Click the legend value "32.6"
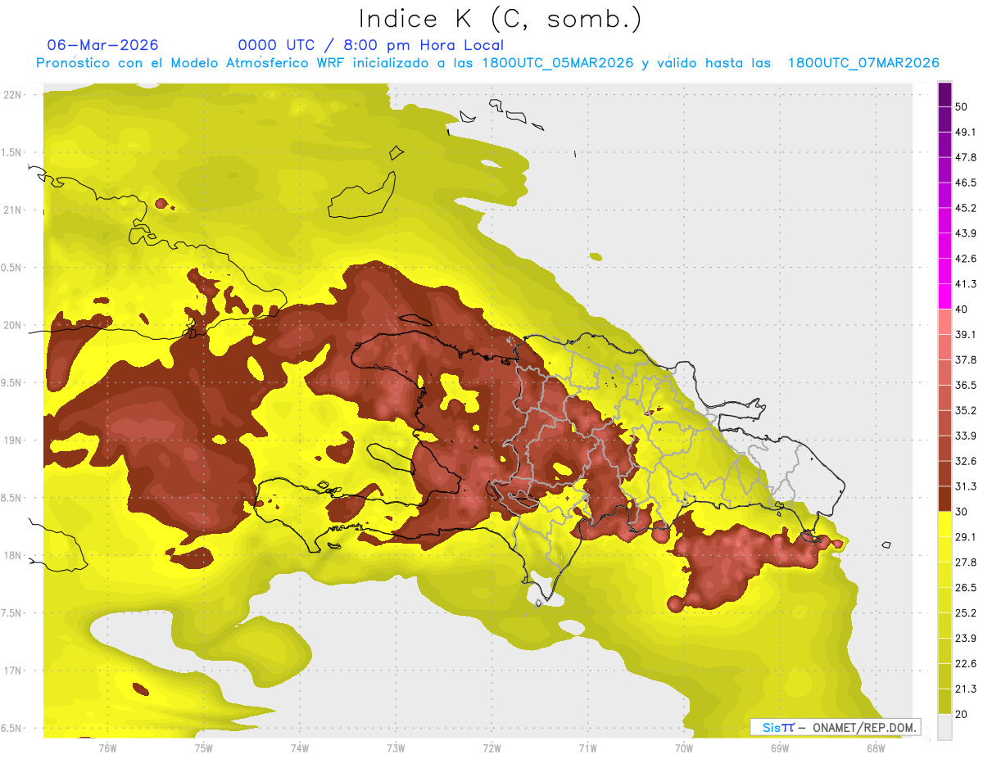Screen dimensions: 983x759 966,461
